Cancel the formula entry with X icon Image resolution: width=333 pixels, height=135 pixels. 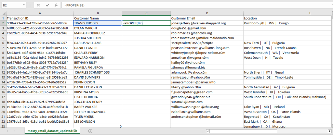pos(38,5)
